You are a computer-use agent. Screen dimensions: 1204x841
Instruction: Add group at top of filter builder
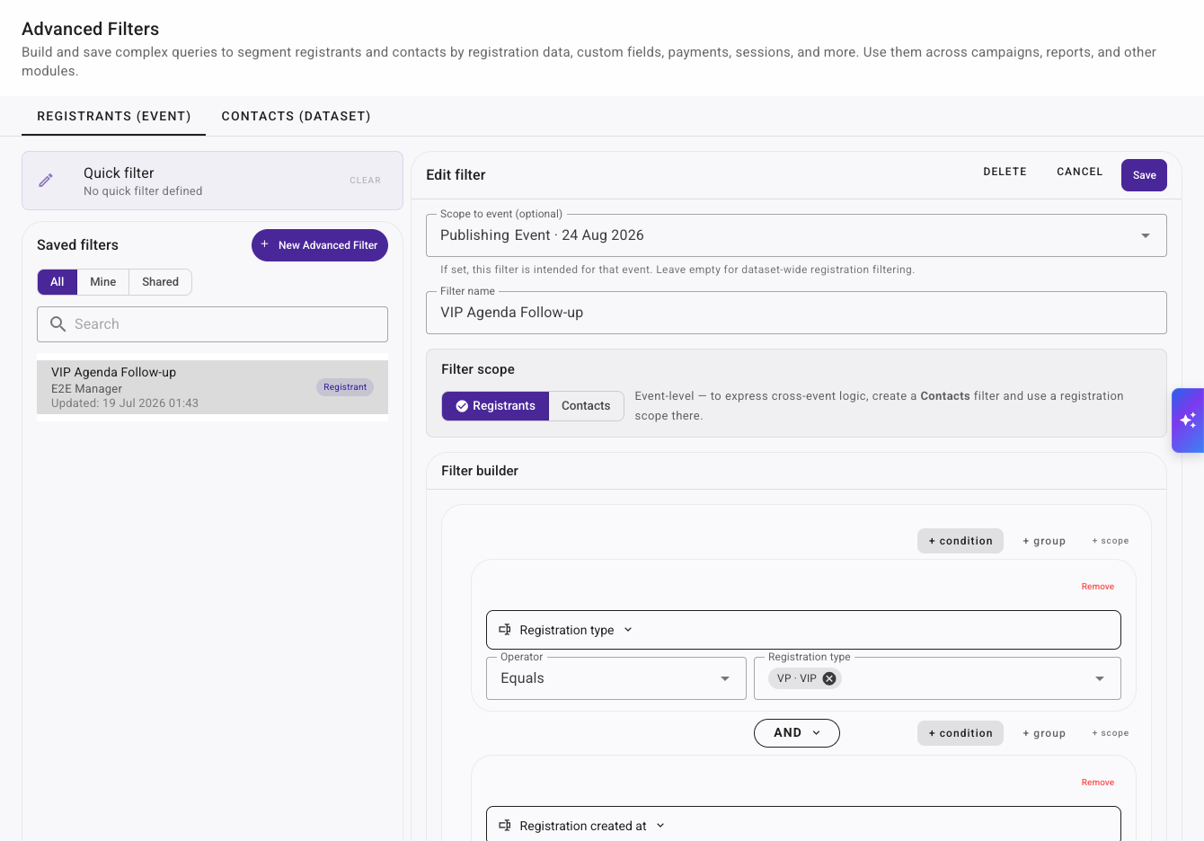(1044, 541)
